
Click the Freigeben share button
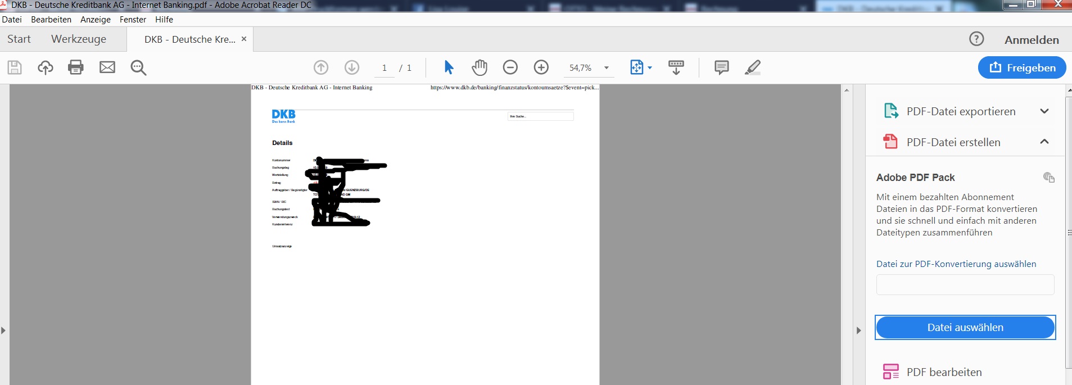tap(1022, 67)
